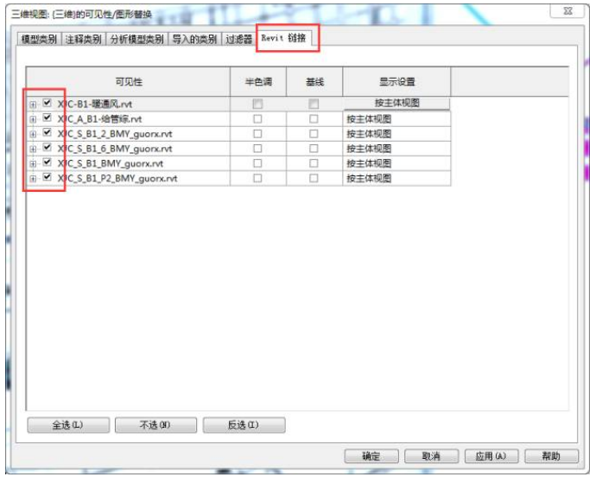Hide the XIC_S_B1_6_BMY_guorx.rvt link
602x477 pixels.
(x=48, y=148)
